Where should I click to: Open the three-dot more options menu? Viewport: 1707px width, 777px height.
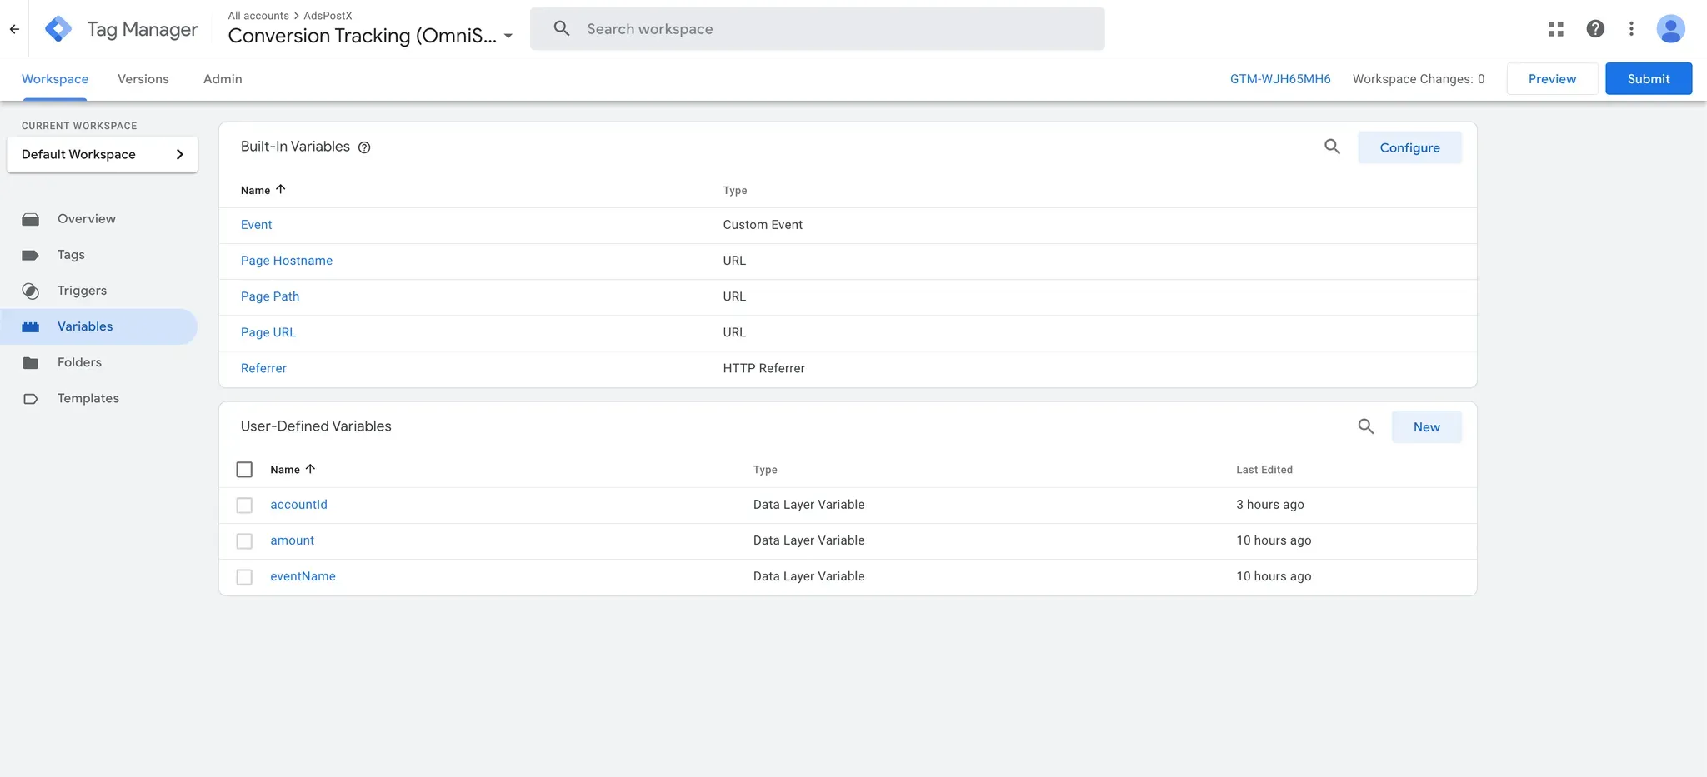click(x=1631, y=29)
